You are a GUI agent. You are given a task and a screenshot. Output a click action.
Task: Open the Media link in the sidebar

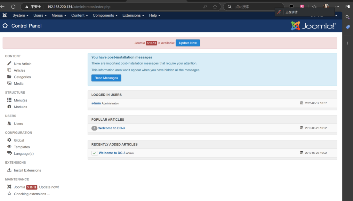(x=19, y=84)
